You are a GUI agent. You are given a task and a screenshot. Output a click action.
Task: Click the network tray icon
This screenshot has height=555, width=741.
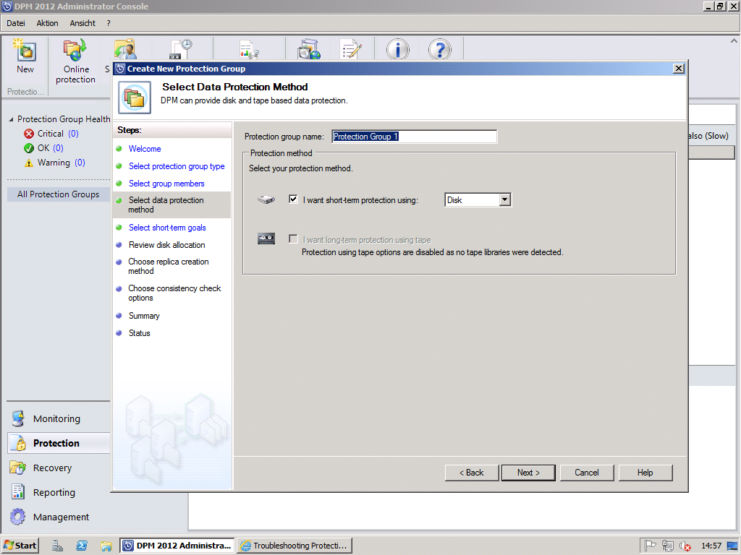[668, 546]
